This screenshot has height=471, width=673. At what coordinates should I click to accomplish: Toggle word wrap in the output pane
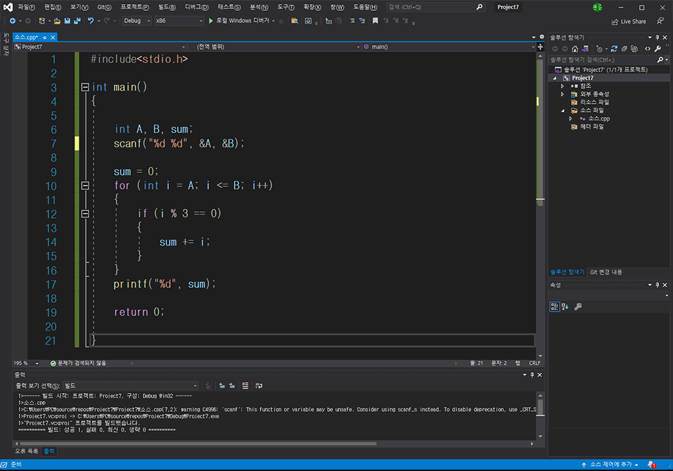(259, 386)
